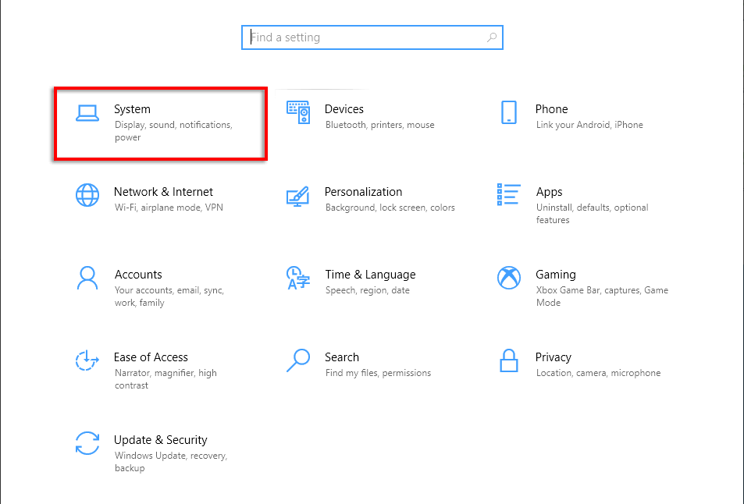Click the Devices printer icon
The height and width of the screenshot is (504, 744).
[297, 113]
